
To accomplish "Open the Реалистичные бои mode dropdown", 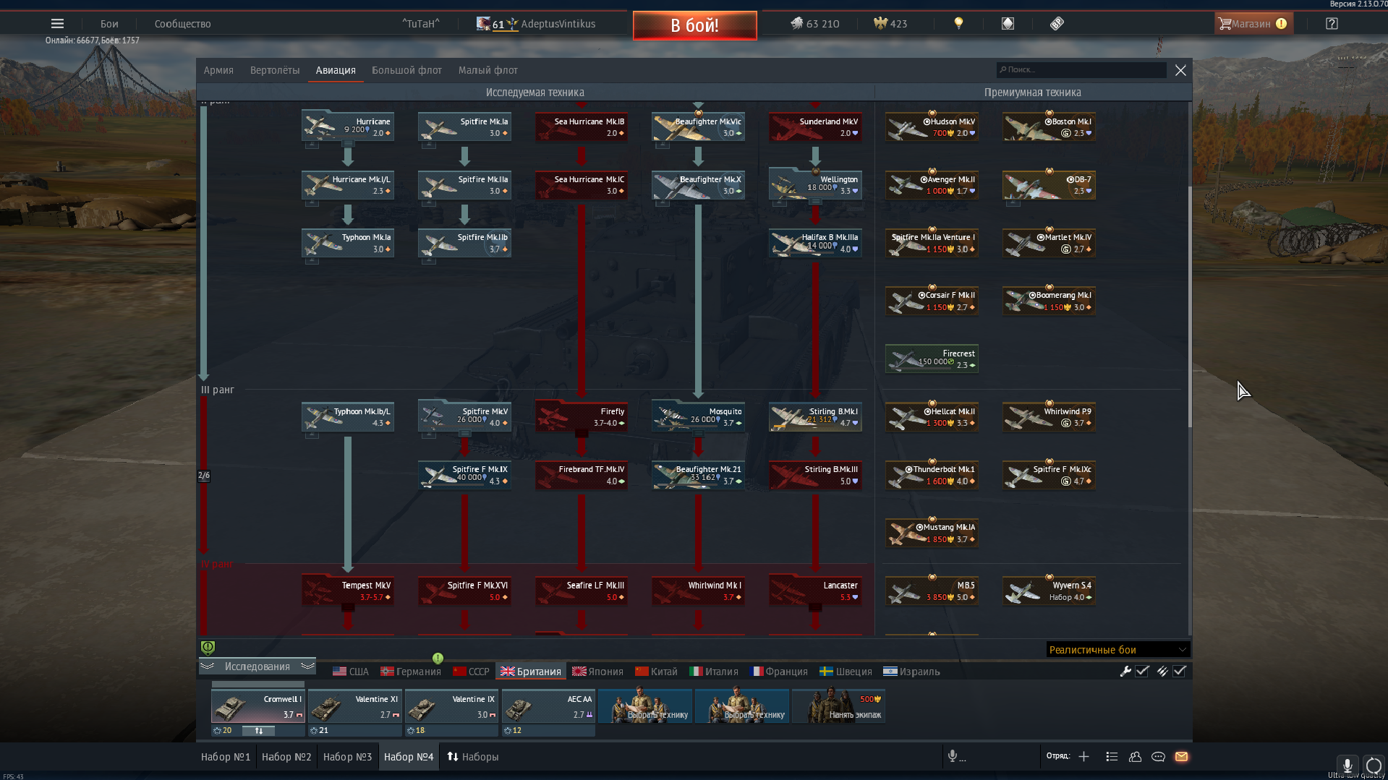I will point(1117,649).
